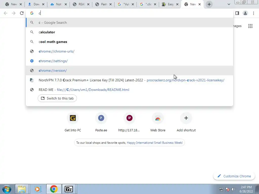
Task: Open chrome://version/ suggestion
Action: tap(129, 70)
